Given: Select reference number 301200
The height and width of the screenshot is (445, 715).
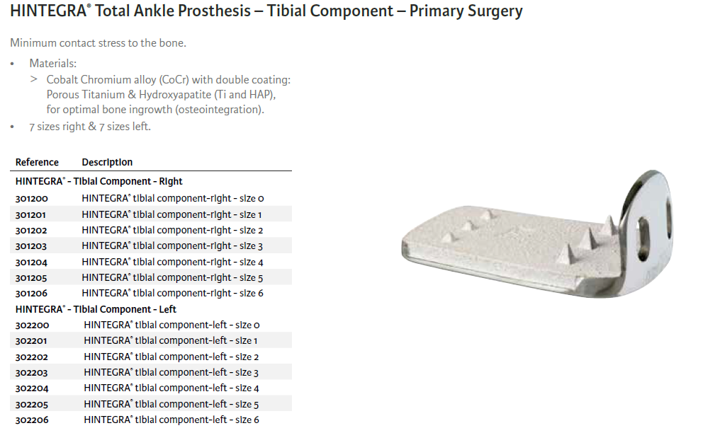Looking at the screenshot, I should click(x=32, y=199).
